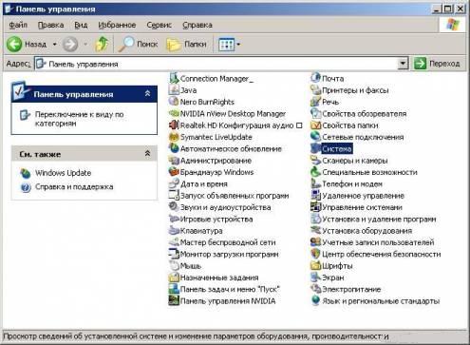Open the Игровые устройства icon
The width and height of the screenshot is (470, 345).
point(211,220)
